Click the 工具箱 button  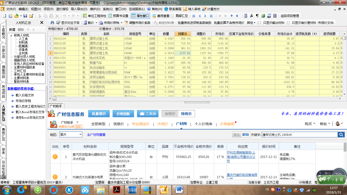click(148, 114)
